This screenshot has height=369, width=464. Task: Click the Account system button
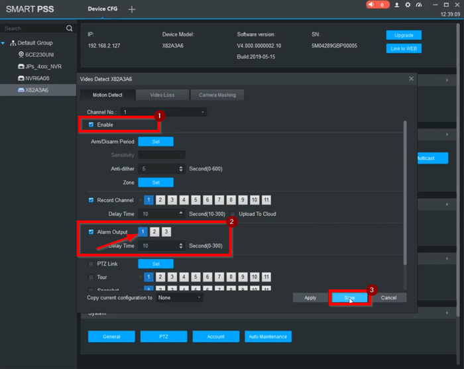(x=215, y=337)
